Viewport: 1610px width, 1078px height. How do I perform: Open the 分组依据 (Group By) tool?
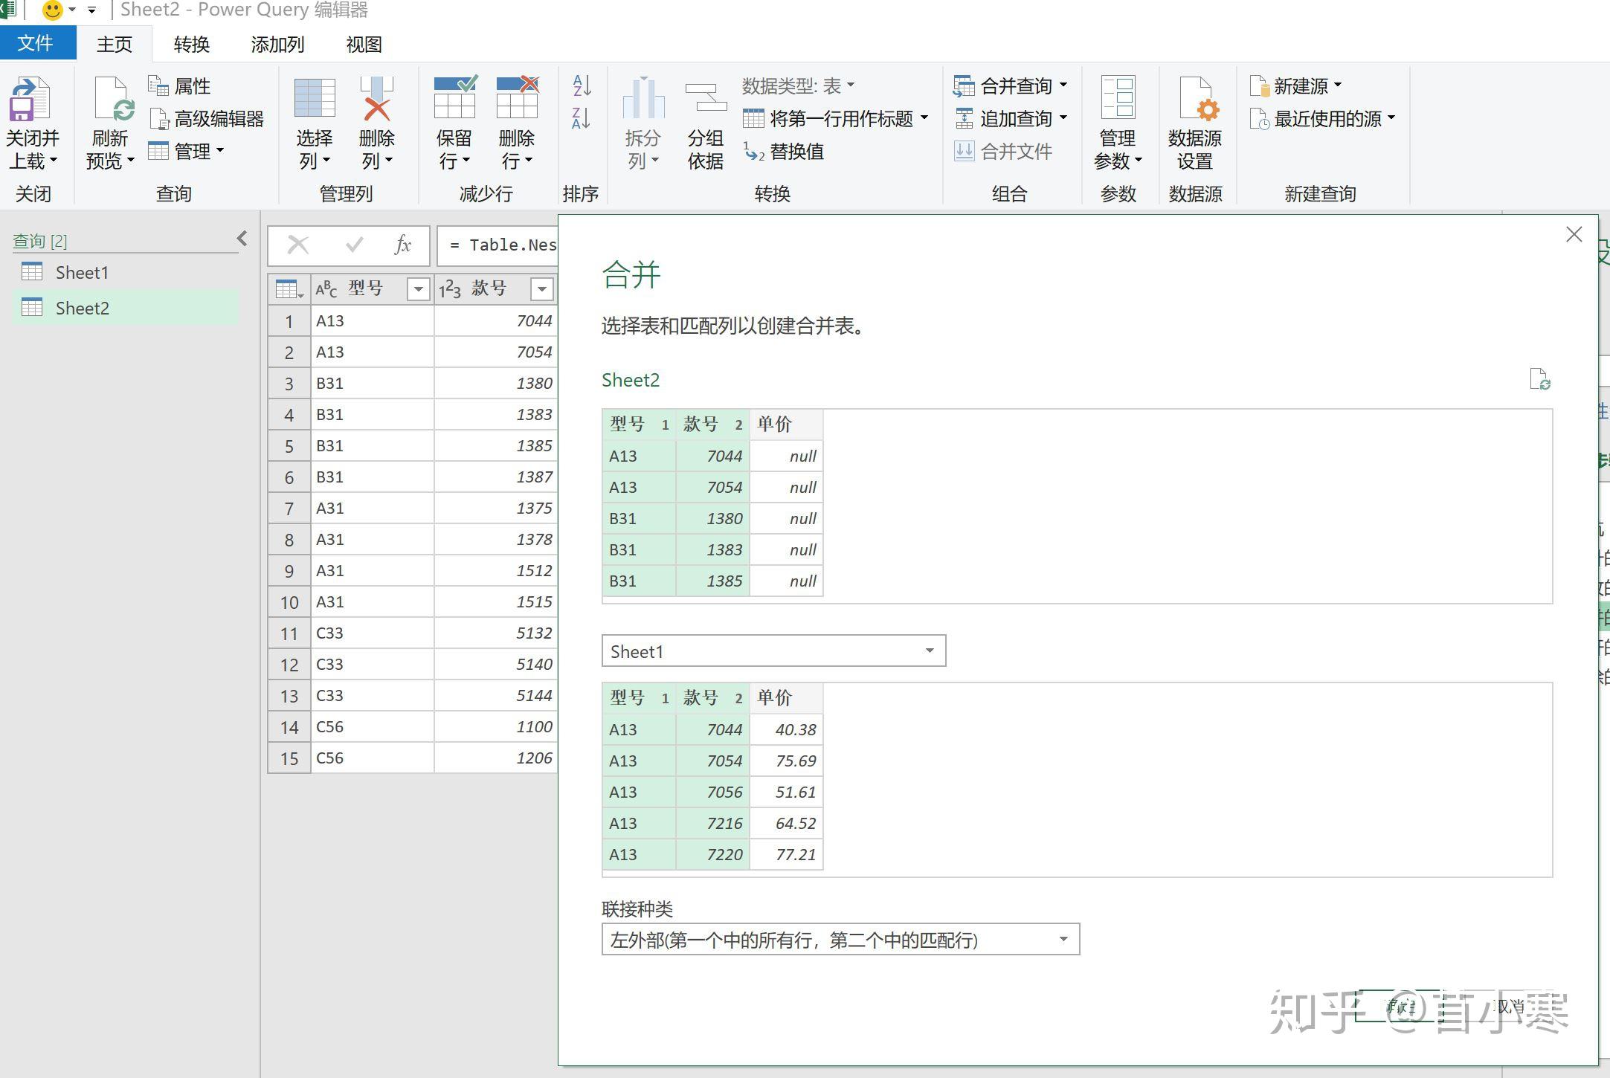click(x=703, y=123)
